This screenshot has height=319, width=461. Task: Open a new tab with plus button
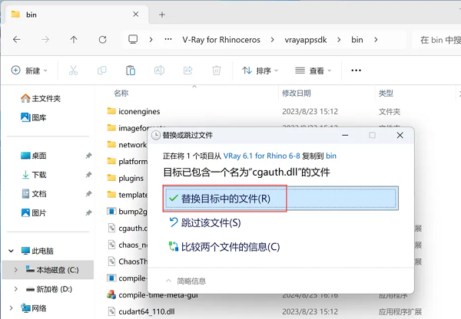tap(162, 15)
